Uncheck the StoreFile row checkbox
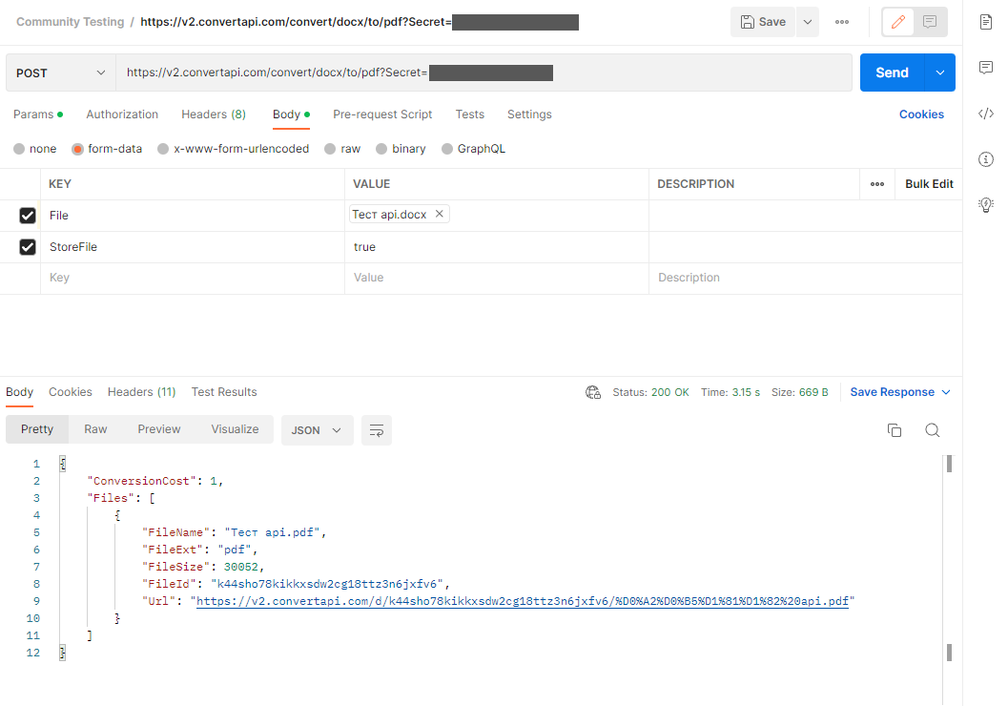Image resolution: width=1008 pixels, height=706 pixels. coord(28,247)
